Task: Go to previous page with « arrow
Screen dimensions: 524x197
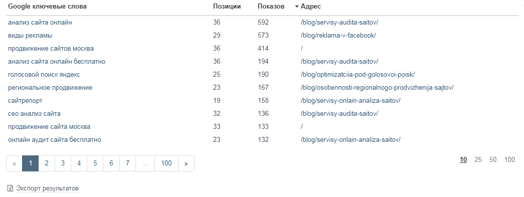Action: [15, 163]
